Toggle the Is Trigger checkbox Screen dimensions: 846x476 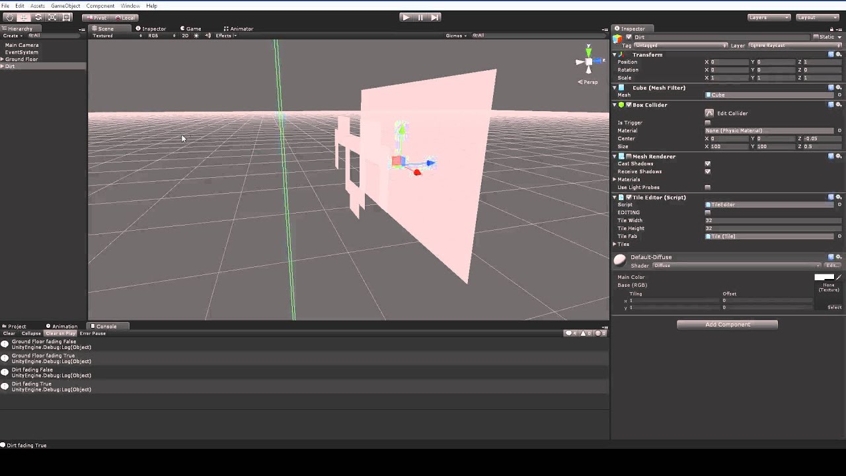click(708, 122)
